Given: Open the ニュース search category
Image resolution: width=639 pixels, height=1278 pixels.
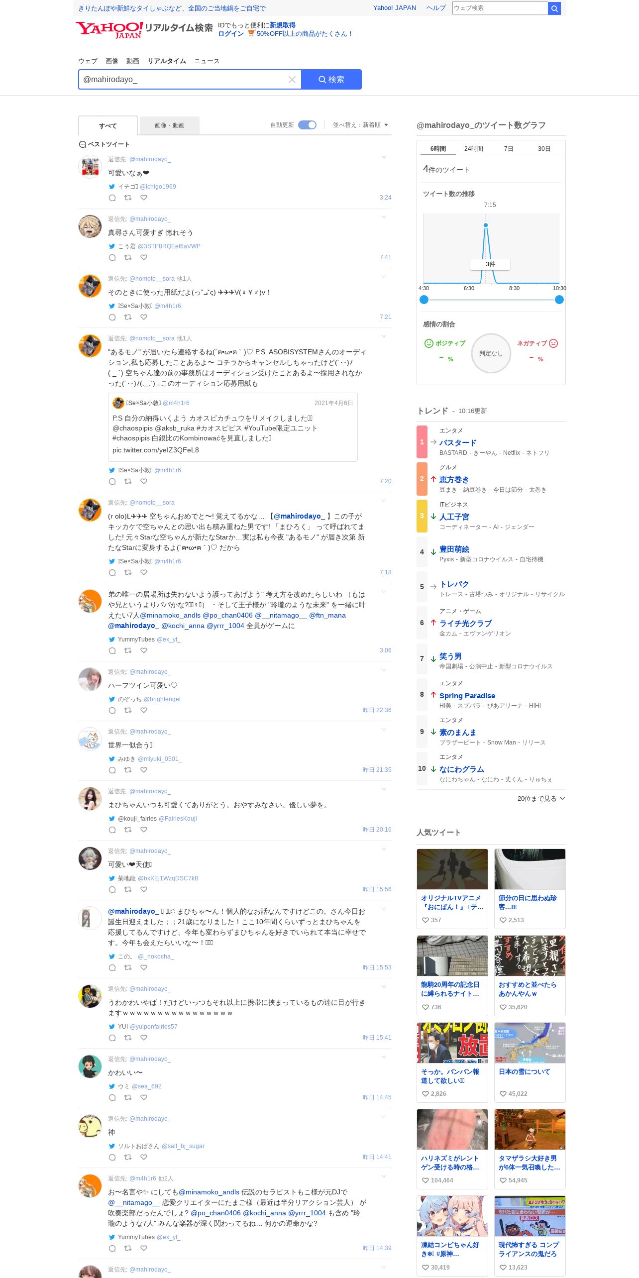Looking at the screenshot, I should 207,61.
